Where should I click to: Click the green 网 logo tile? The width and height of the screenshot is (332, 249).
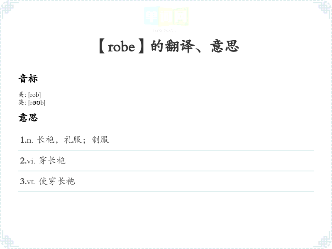click(181, 17)
